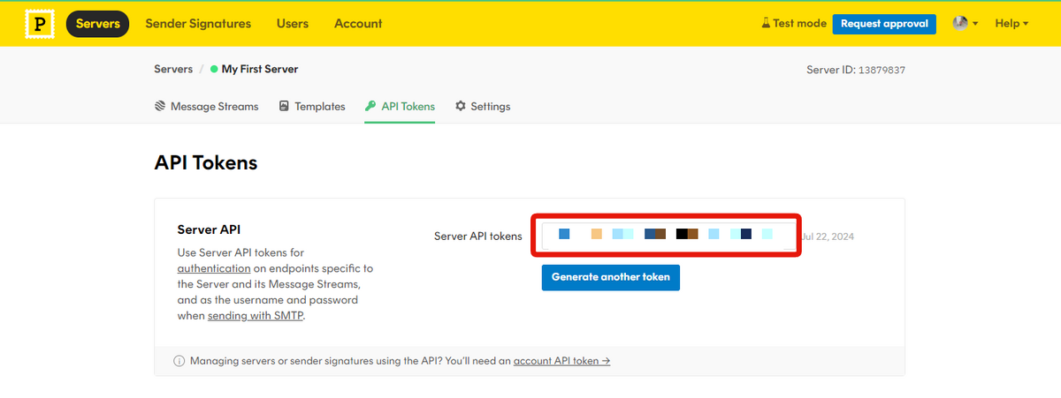Screen dimensions: 1061x398
Task: Open the Servers section
Action: coord(97,24)
